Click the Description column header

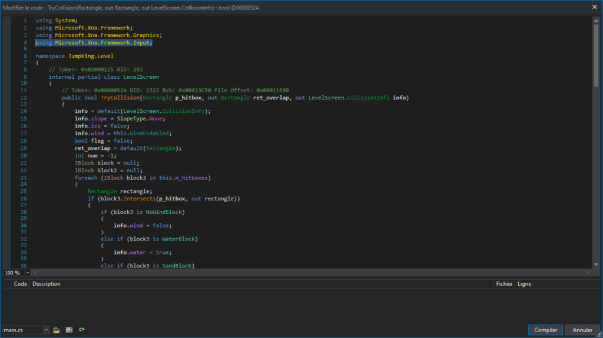(x=46, y=284)
